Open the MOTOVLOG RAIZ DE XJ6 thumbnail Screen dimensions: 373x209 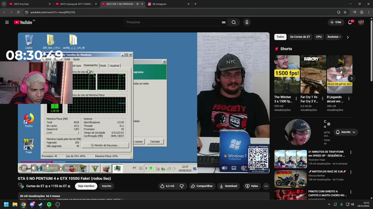pos(291,179)
